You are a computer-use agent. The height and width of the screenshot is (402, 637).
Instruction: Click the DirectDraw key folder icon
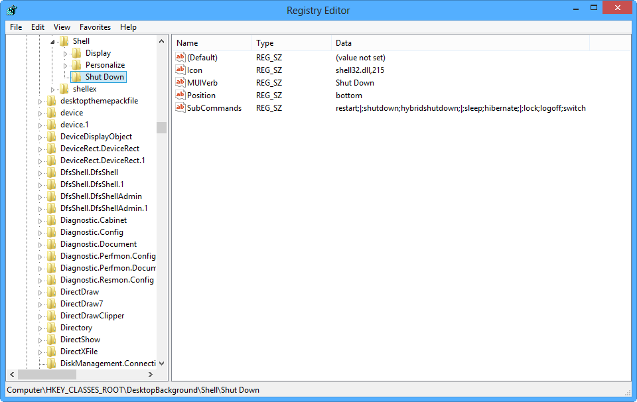coord(52,292)
